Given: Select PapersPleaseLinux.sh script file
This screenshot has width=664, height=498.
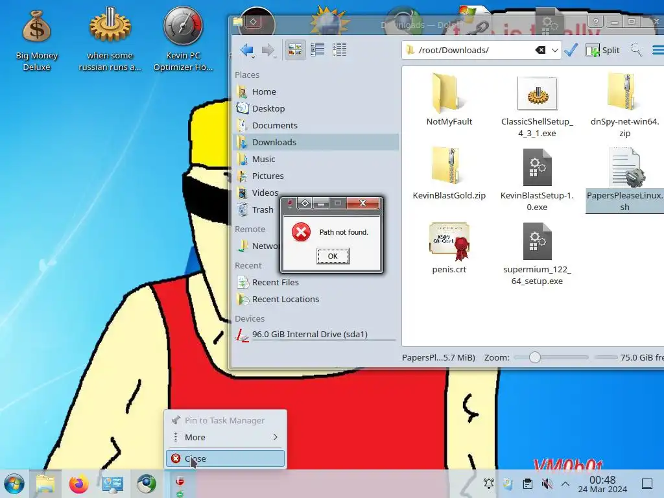Looking at the screenshot, I should point(624,180).
